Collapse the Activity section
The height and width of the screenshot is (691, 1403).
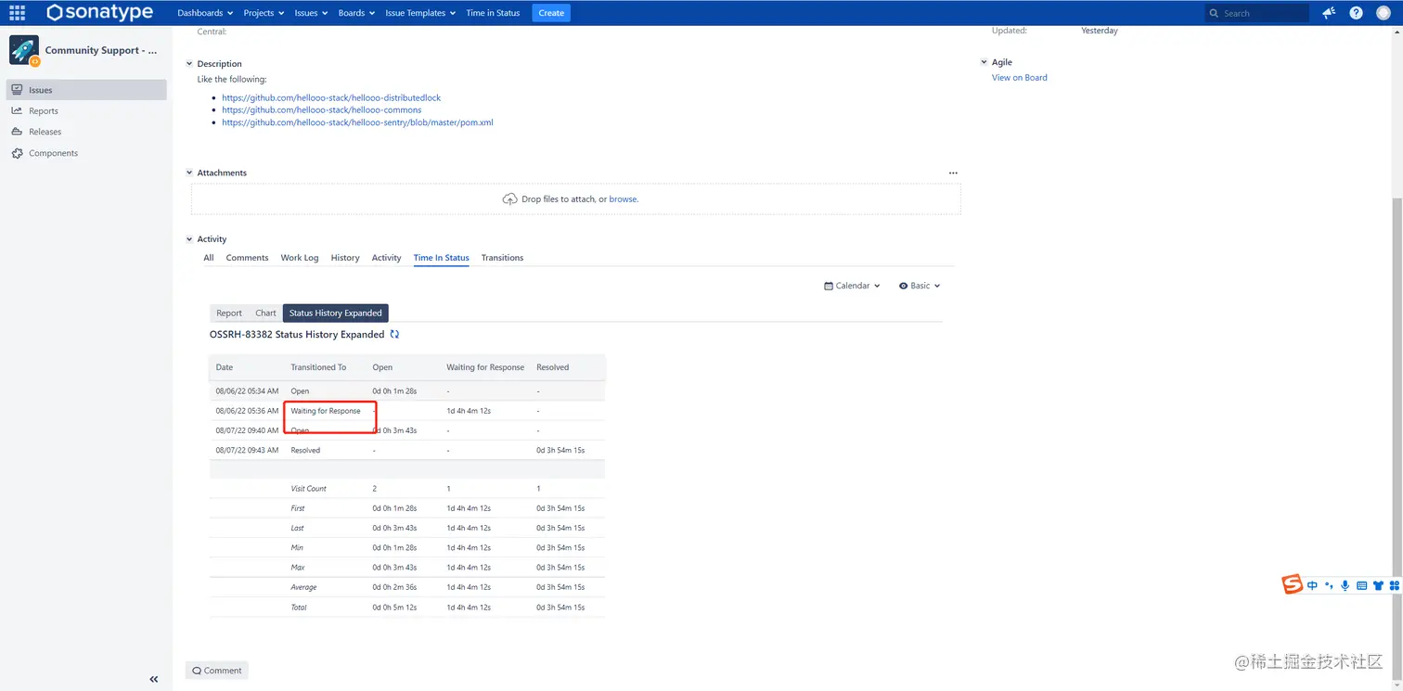(x=190, y=239)
